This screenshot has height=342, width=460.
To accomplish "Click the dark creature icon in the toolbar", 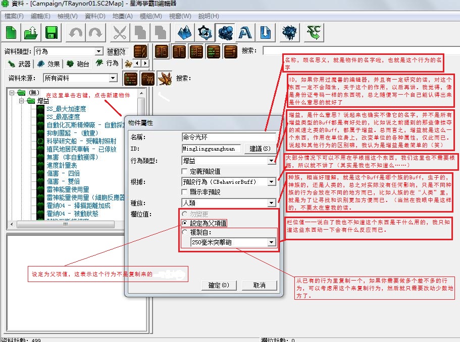I will pos(289,32).
